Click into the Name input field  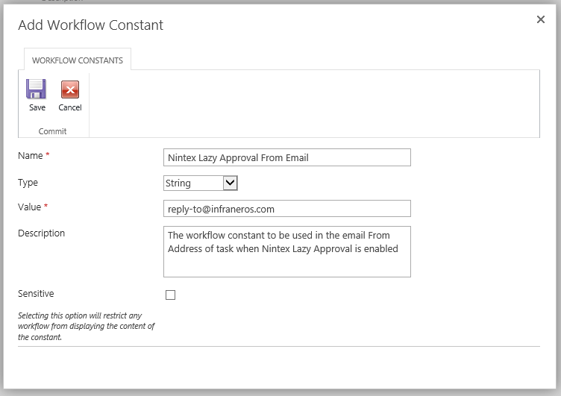287,157
